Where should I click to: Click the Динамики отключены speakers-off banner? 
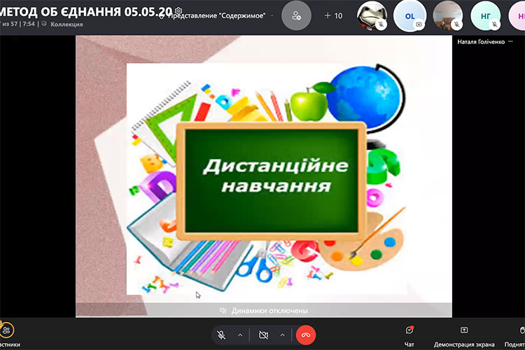click(264, 311)
